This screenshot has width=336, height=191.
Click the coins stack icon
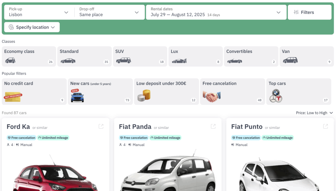144,95
